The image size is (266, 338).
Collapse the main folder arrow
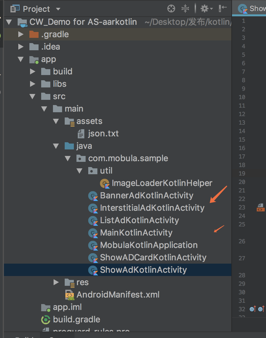(x=44, y=109)
